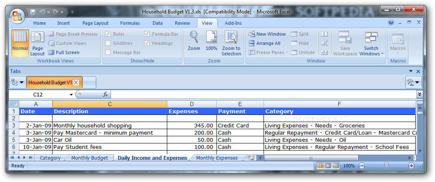Click Hide window button
This screenshot has height=182, width=435.
(300, 43)
